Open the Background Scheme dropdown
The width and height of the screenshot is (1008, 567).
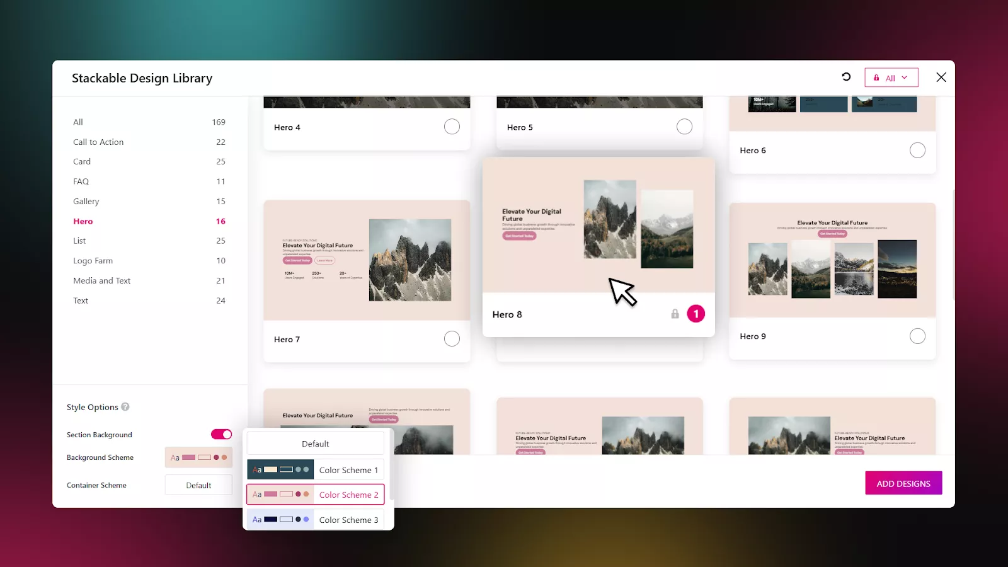click(198, 457)
